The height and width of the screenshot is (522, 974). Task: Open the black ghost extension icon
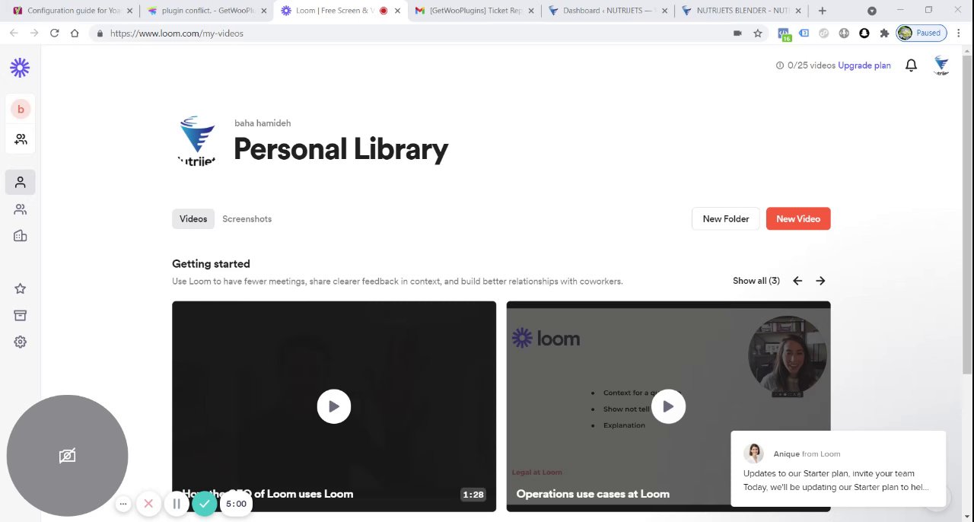coord(864,33)
